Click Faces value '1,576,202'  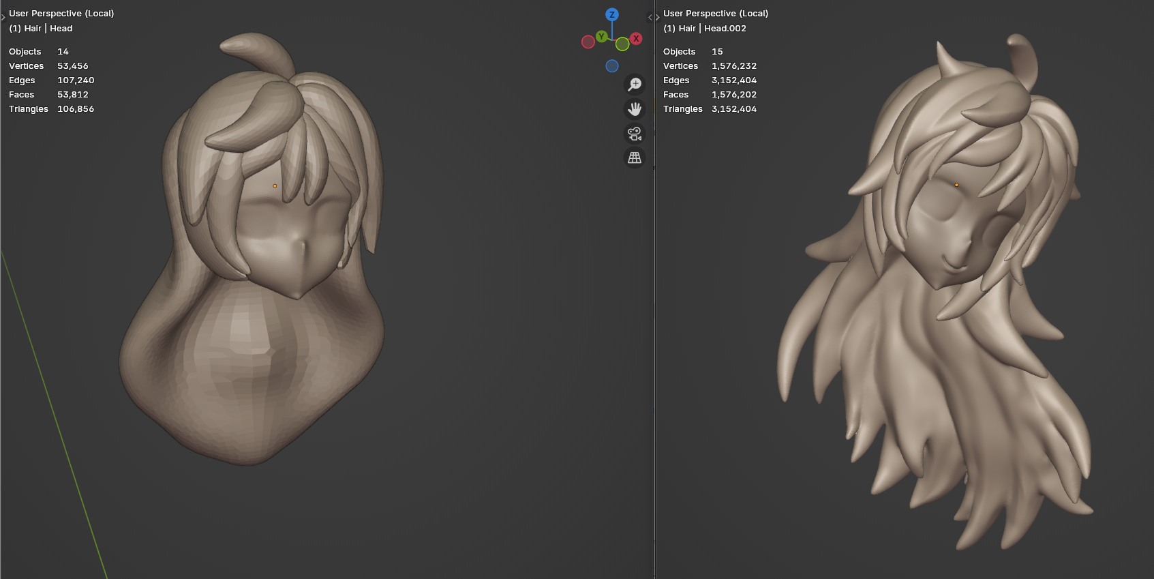(x=734, y=94)
